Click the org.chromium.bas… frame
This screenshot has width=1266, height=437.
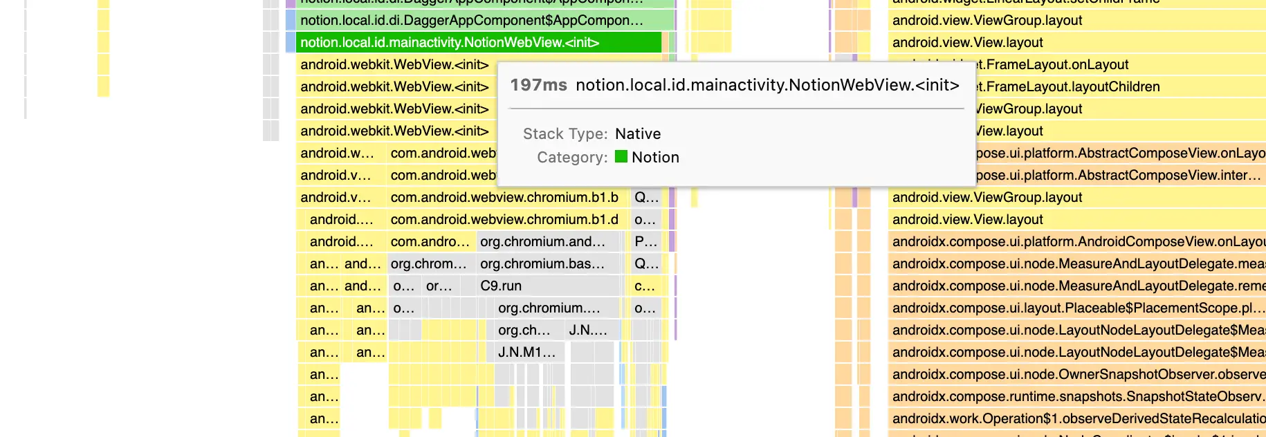coord(543,263)
